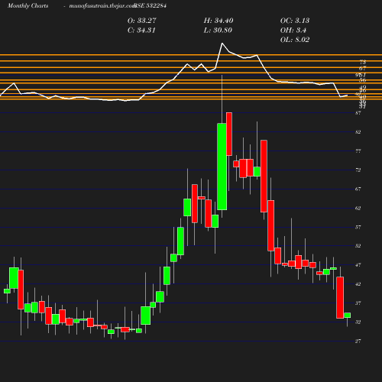
Task: Click price axis label 62
Action: [x=358, y=208]
